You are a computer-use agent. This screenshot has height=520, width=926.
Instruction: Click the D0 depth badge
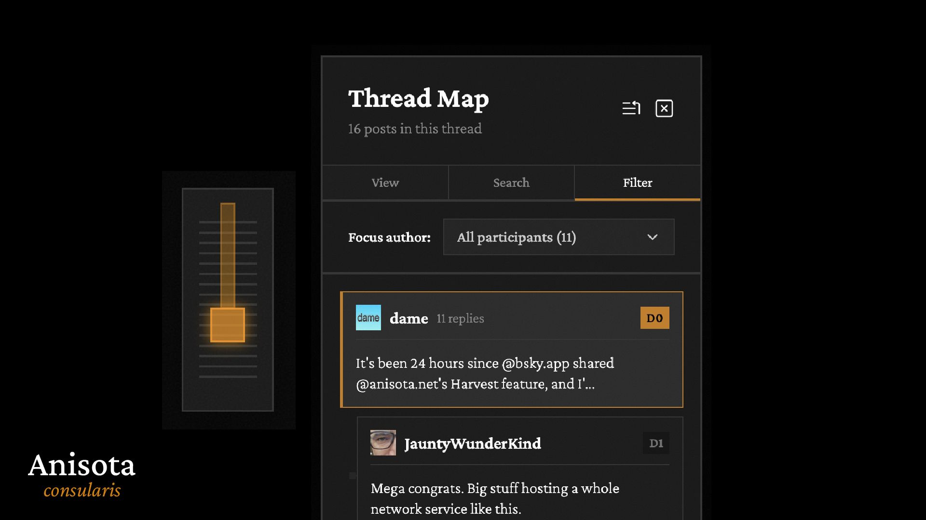click(x=654, y=318)
